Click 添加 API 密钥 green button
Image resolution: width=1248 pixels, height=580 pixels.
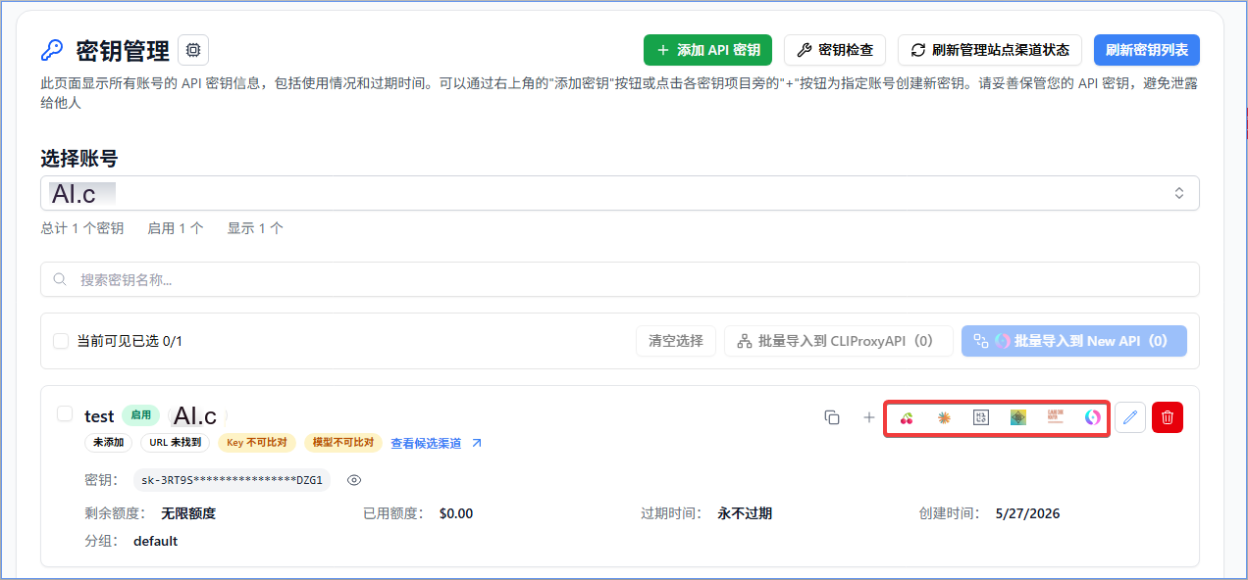coord(708,50)
